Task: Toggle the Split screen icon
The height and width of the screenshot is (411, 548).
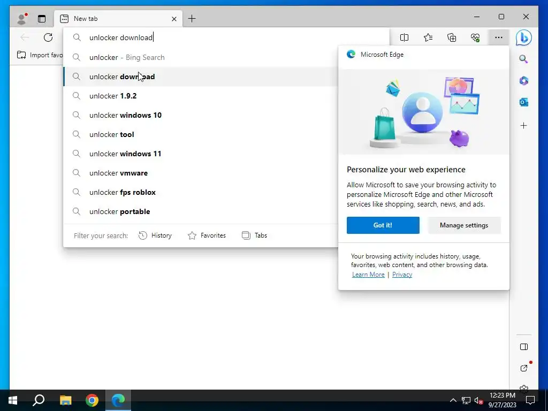Action: (x=405, y=37)
